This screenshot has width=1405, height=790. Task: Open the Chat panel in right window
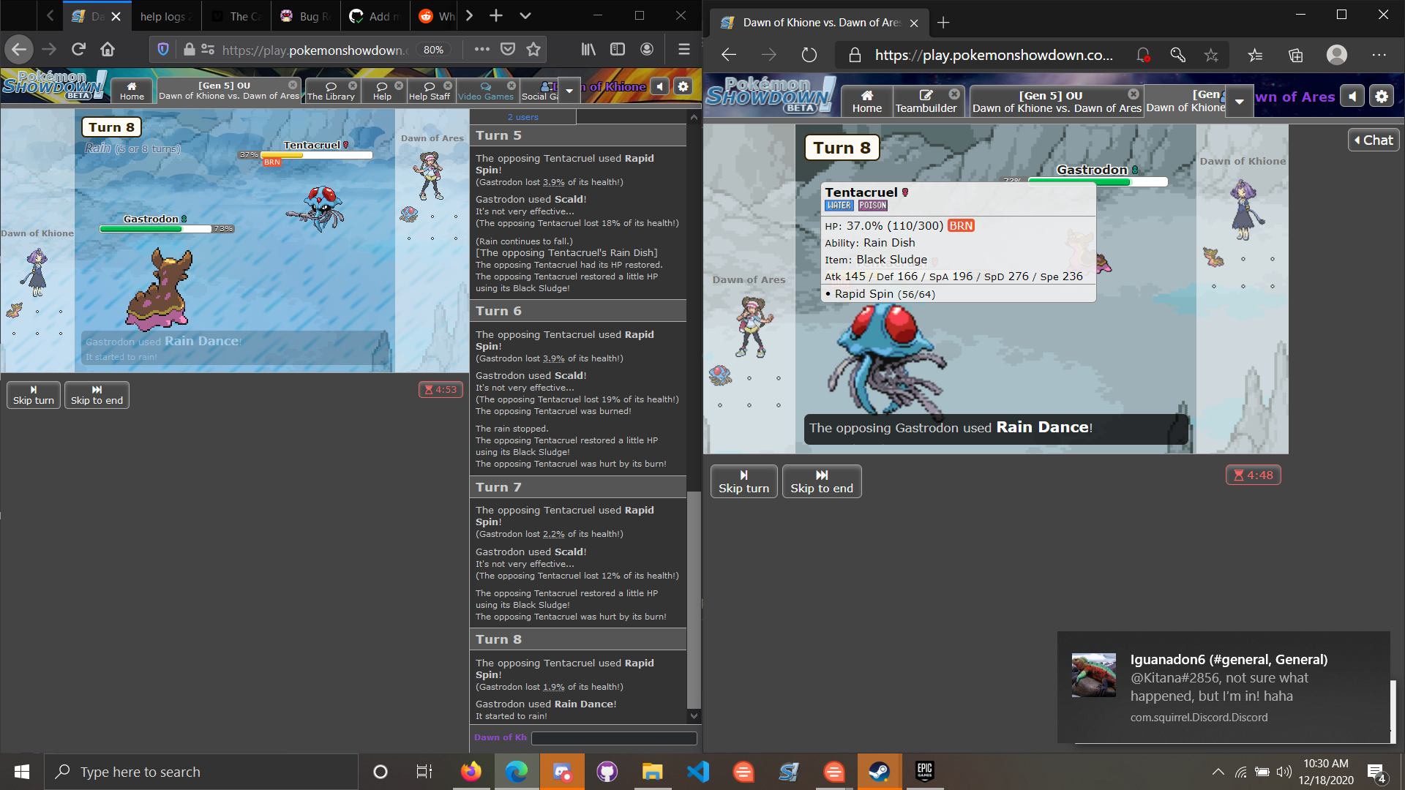tap(1374, 140)
